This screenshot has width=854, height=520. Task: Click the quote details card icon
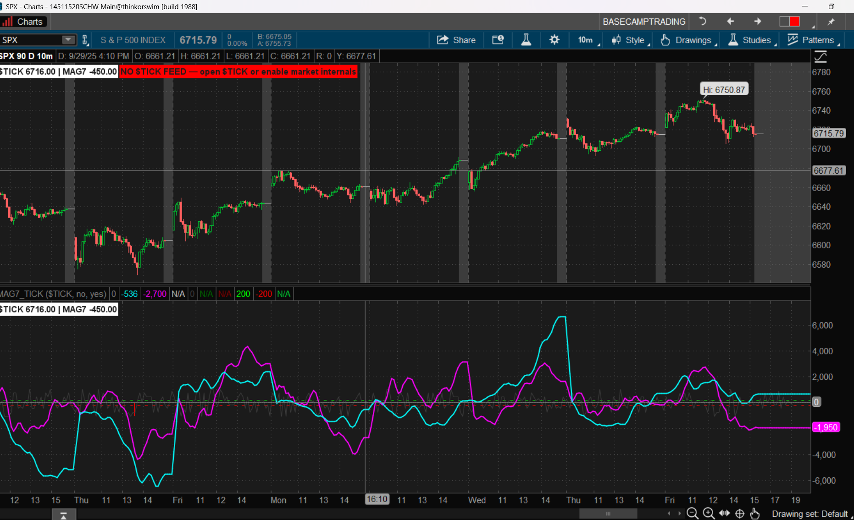[x=498, y=40]
